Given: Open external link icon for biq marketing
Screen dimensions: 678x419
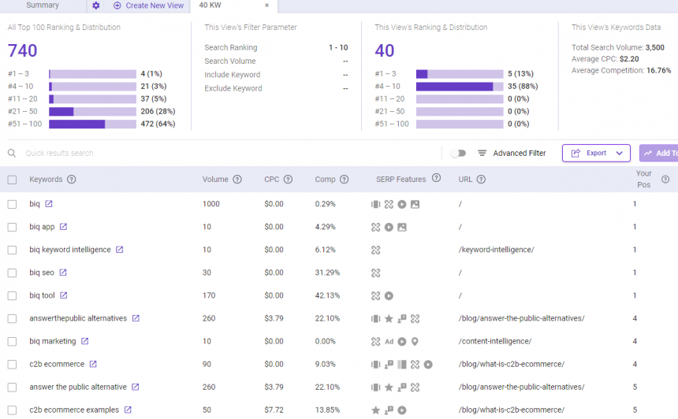Looking at the screenshot, I should [x=85, y=341].
